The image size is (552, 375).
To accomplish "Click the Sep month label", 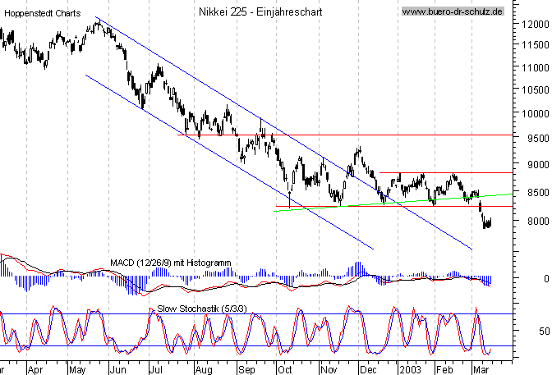I will click(246, 370).
